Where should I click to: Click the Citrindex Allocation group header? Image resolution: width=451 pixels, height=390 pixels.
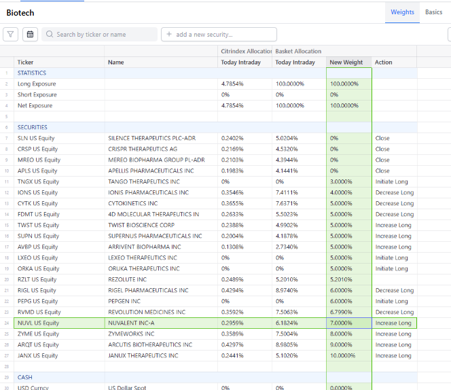245,51
